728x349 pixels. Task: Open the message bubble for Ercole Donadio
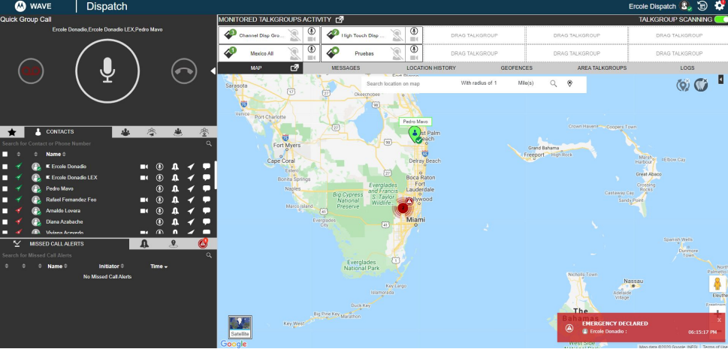[207, 166]
